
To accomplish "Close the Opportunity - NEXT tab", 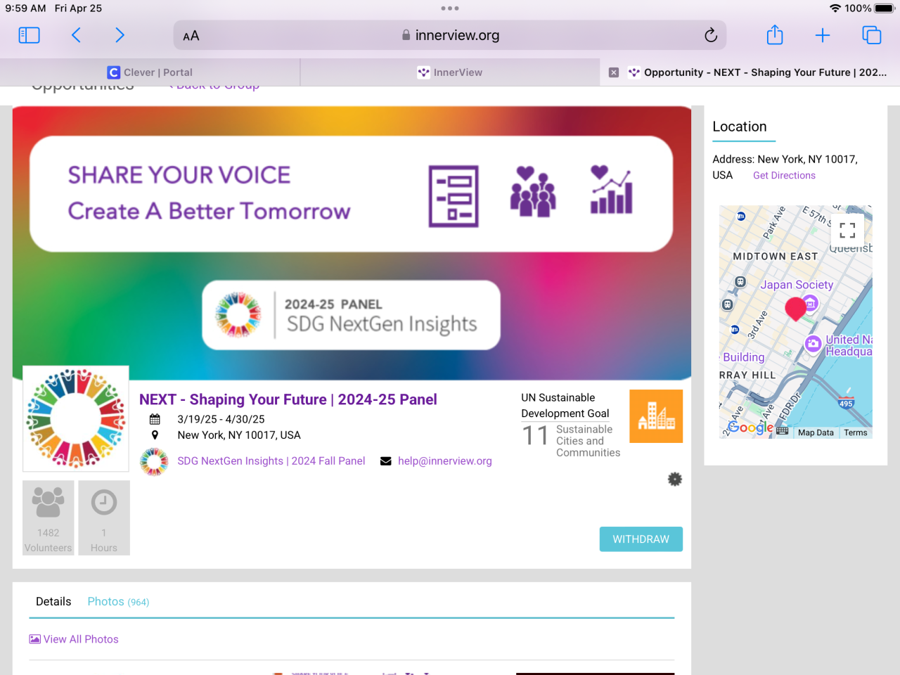I will [614, 72].
